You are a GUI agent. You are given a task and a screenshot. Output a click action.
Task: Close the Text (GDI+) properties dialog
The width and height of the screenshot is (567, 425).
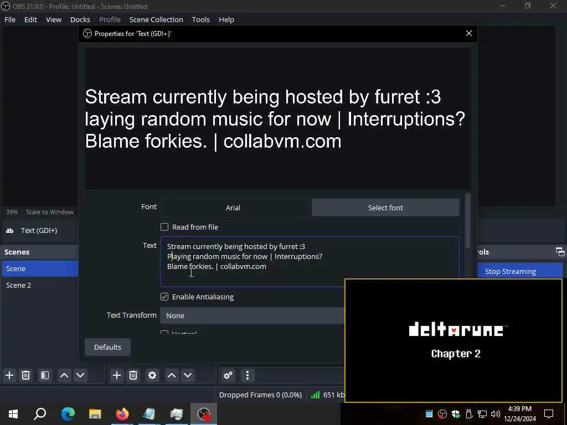coord(469,33)
